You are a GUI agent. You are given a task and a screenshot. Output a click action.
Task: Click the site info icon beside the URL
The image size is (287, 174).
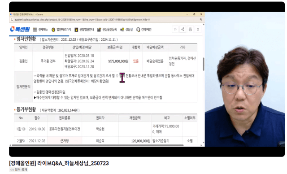(12, 20)
